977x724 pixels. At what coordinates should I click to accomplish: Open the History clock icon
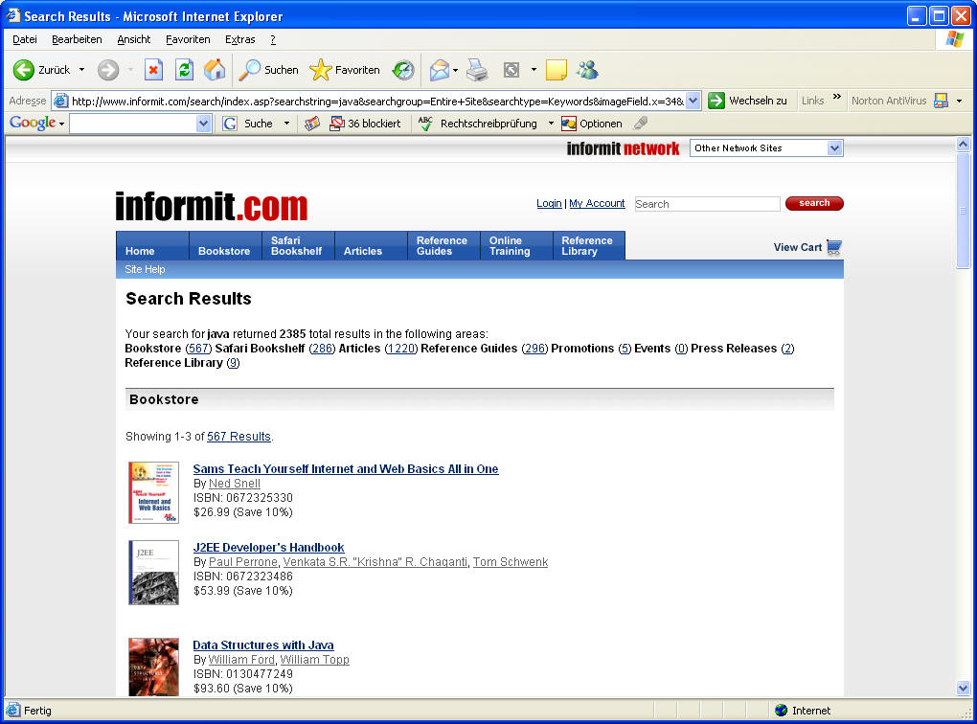click(x=403, y=70)
